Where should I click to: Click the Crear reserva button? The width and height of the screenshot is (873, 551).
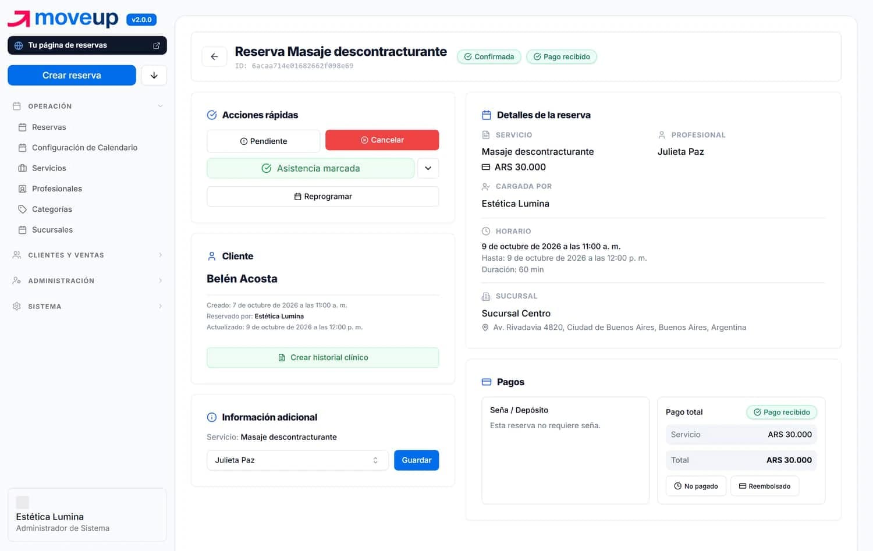pos(72,75)
